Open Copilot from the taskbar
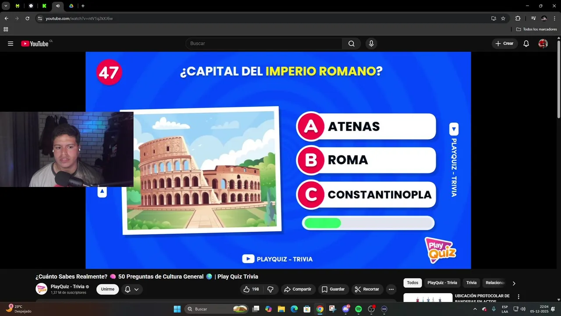Viewport: 561px width, 316px height. click(269, 309)
